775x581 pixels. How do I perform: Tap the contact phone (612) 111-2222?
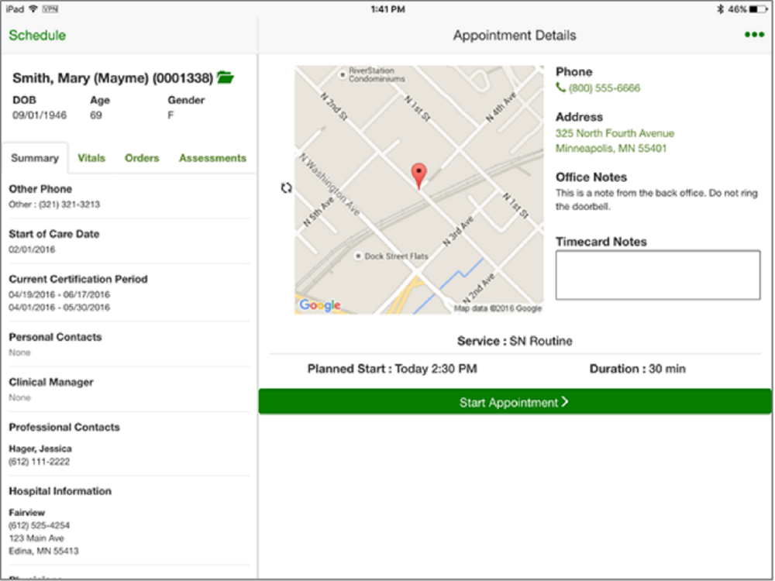pos(39,462)
